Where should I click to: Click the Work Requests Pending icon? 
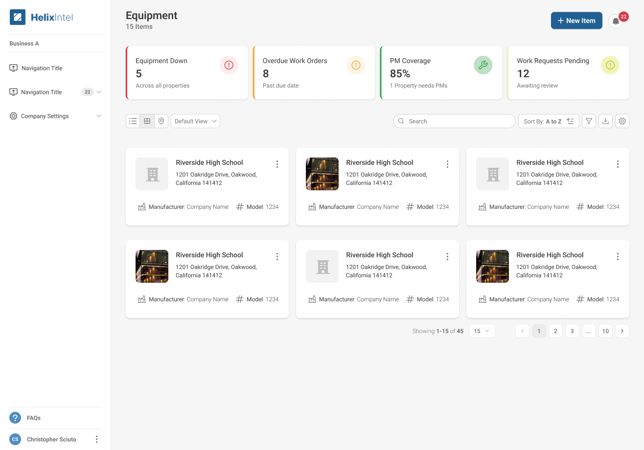[610, 65]
